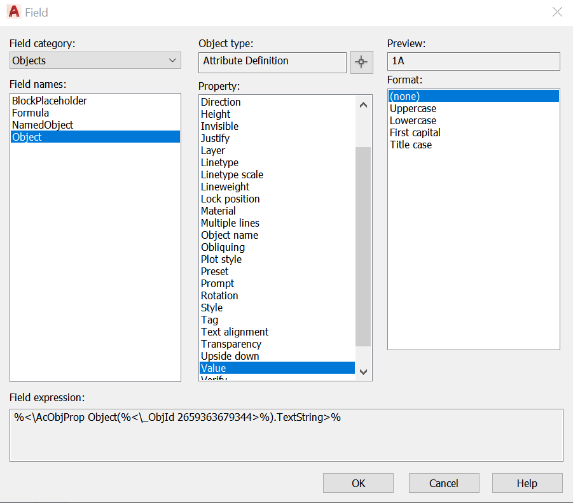This screenshot has width=573, height=503.
Task: Choose Height property
Action: tap(277, 114)
